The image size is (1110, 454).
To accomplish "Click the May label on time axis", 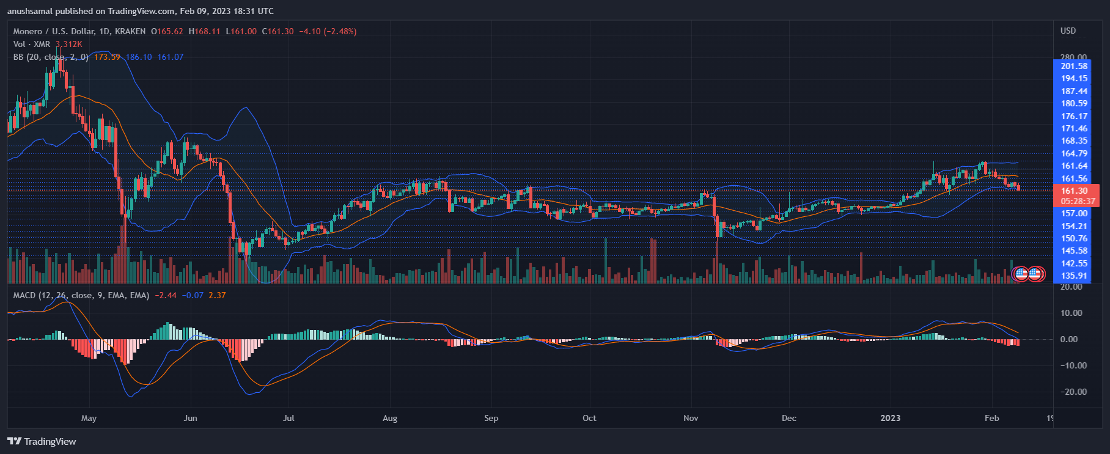I will [89, 418].
